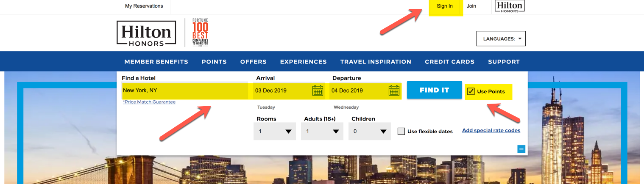Image resolution: width=644 pixels, height=184 pixels.
Task: Open the Departure date calendar icon
Action: [394, 91]
